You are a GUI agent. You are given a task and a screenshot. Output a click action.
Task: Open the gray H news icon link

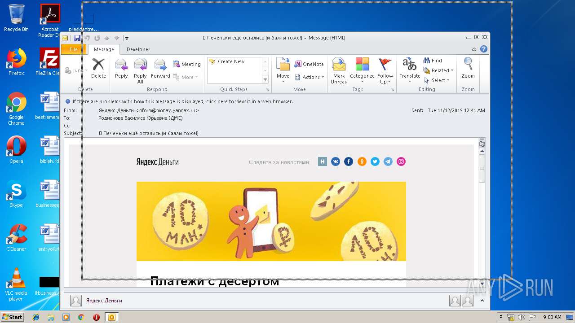(x=322, y=161)
